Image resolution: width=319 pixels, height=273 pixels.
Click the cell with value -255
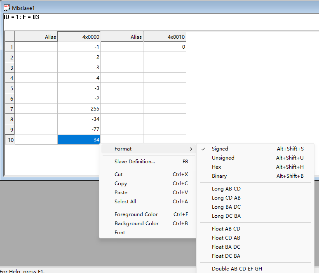tap(79, 109)
